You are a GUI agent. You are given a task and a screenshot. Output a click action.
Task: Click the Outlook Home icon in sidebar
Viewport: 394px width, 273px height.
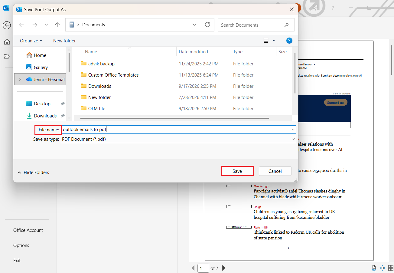pyautogui.click(x=7, y=41)
